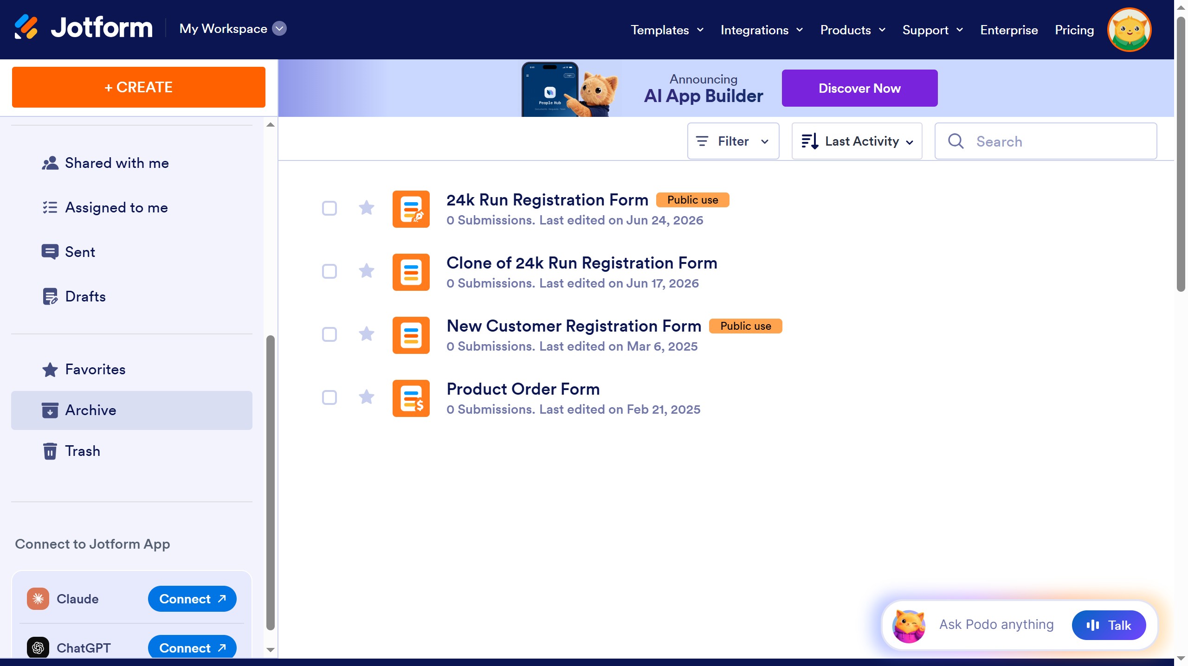Focus the Search input field
This screenshot has width=1188, height=666.
(x=1046, y=141)
